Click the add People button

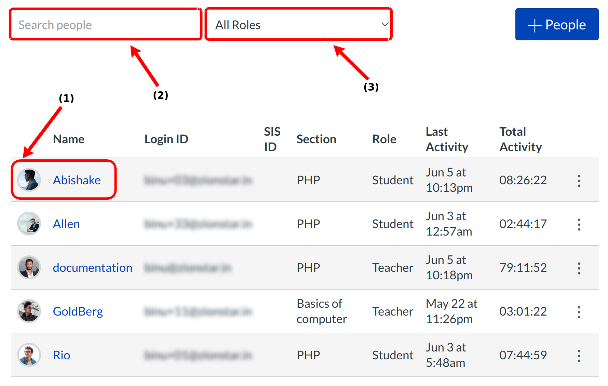tap(556, 25)
